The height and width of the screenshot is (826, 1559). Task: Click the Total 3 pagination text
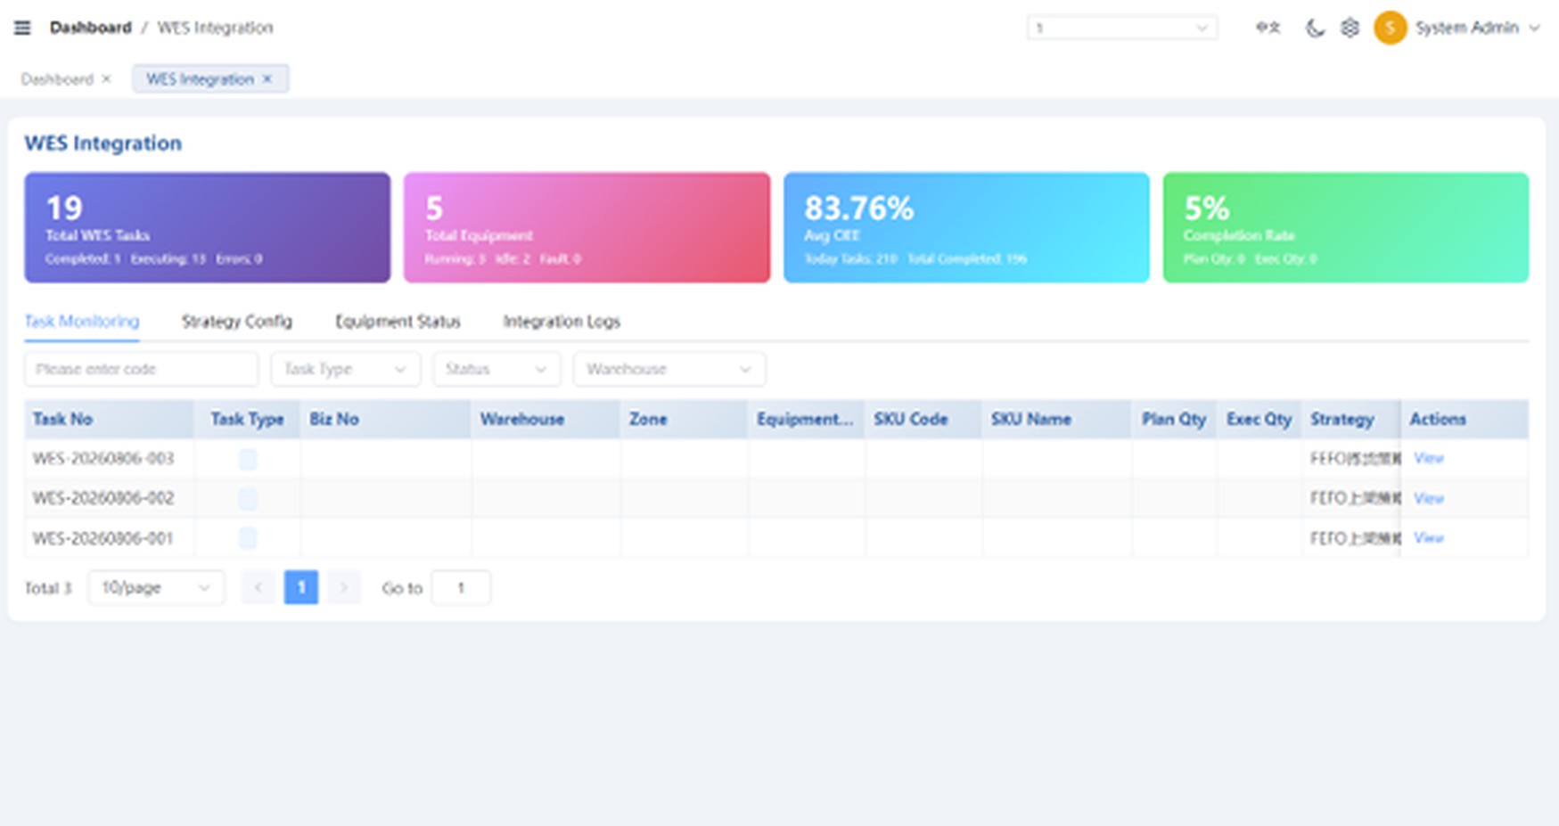(47, 588)
